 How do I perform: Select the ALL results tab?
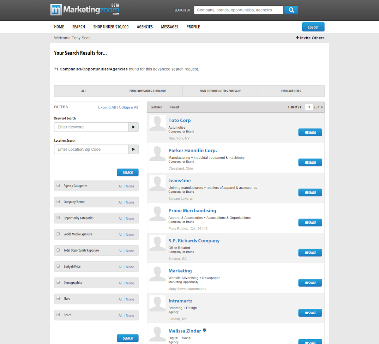click(x=84, y=91)
